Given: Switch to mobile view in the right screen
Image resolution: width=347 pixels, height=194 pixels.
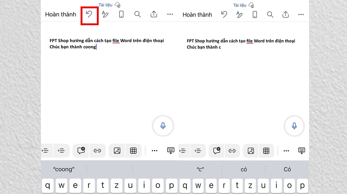Looking at the screenshot, I should pos(255,14).
